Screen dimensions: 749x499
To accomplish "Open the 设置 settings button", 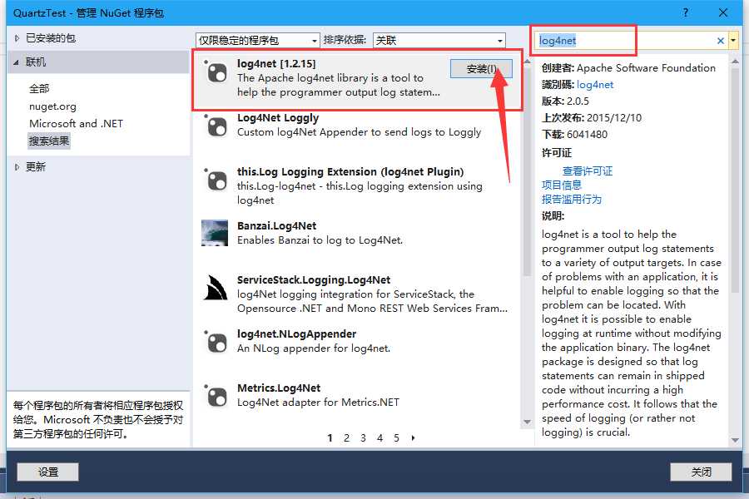I will click(x=47, y=472).
